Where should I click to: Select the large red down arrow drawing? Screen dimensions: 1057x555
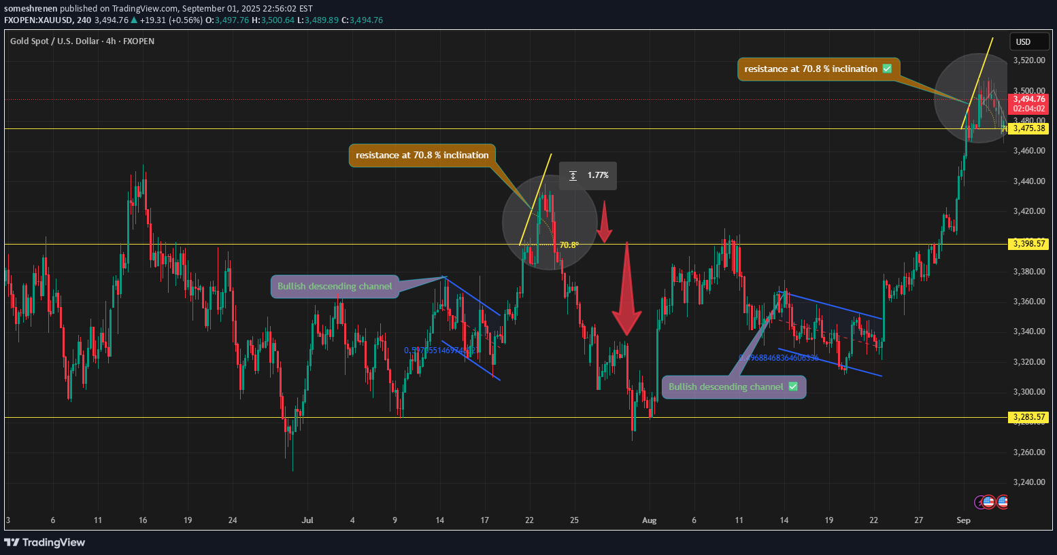click(626, 292)
